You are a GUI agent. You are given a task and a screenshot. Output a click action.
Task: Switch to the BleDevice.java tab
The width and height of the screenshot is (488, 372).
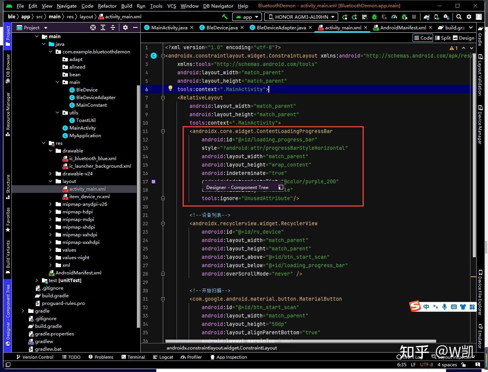[222, 27]
